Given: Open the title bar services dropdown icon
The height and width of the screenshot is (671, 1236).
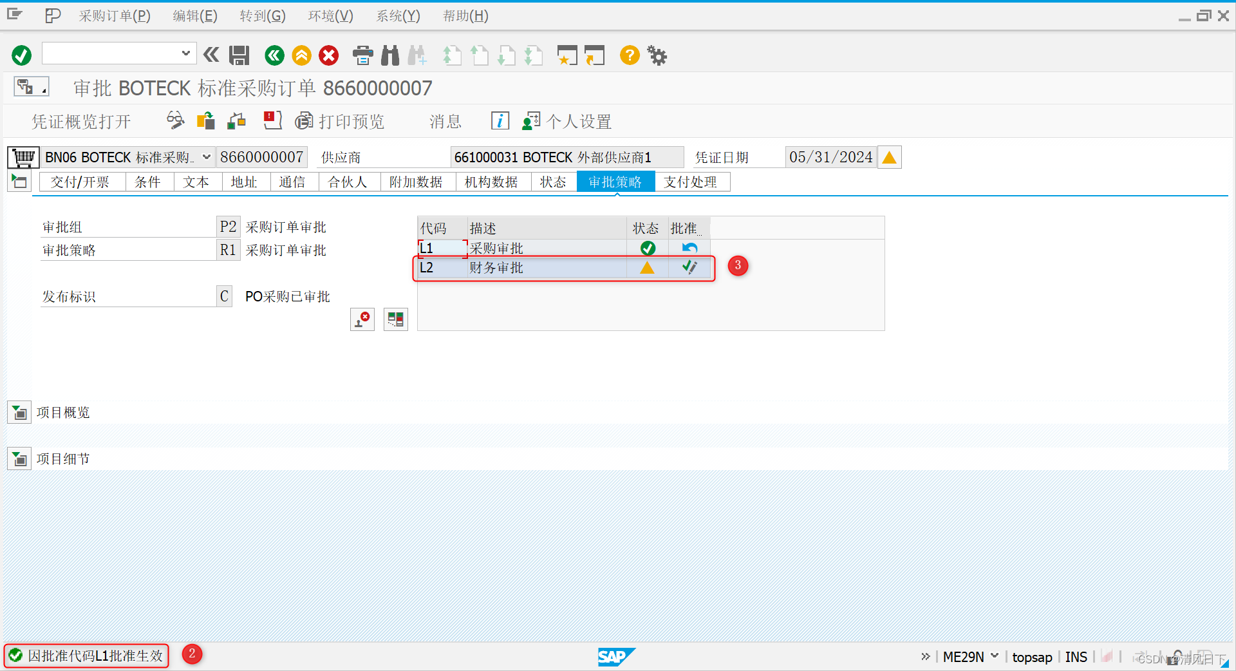Looking at the screenshot, I should point(30,86).
